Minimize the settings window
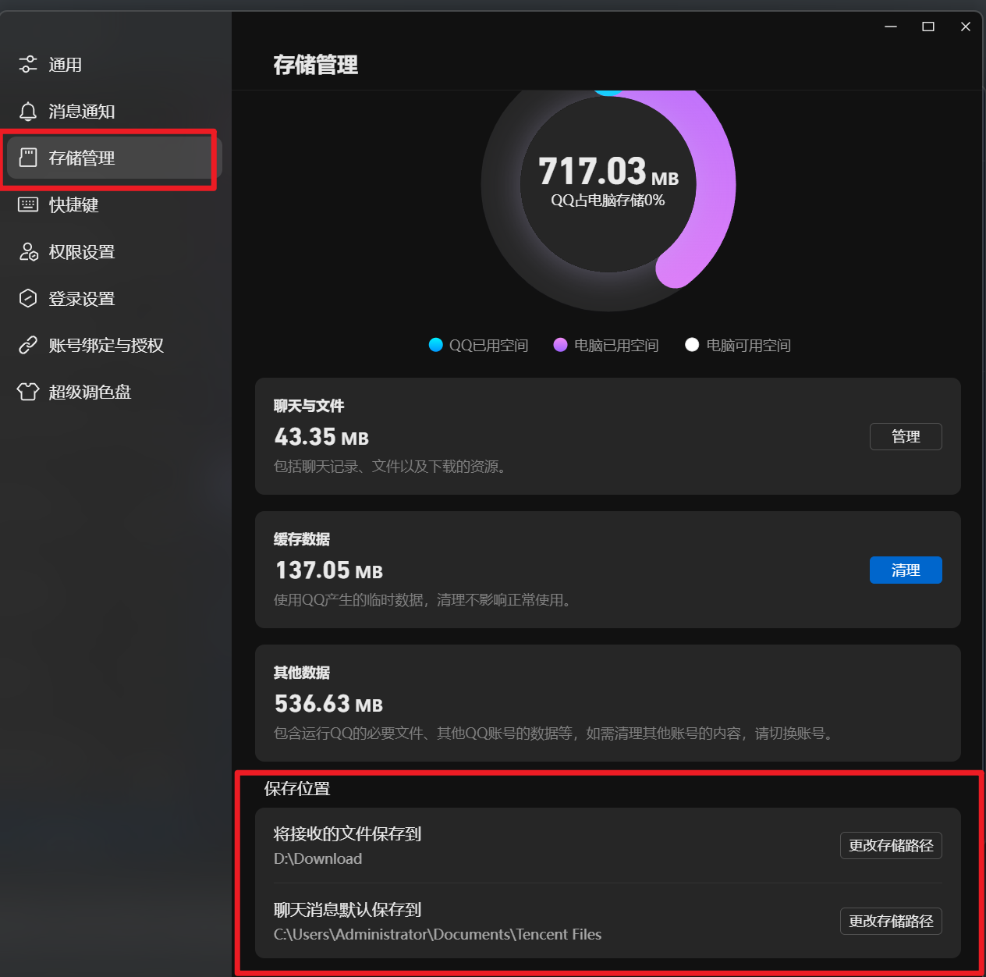 point(891,27)
